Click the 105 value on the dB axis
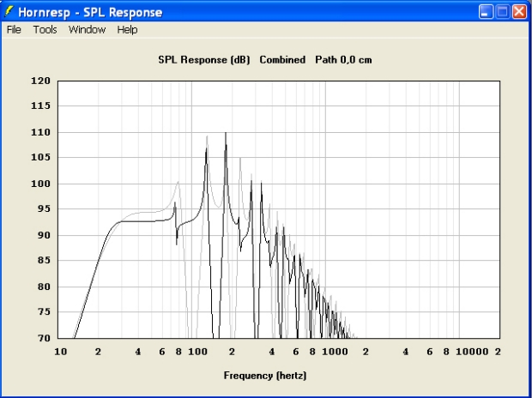This screenshot has width=532, height=398. (x=40, y=157)
